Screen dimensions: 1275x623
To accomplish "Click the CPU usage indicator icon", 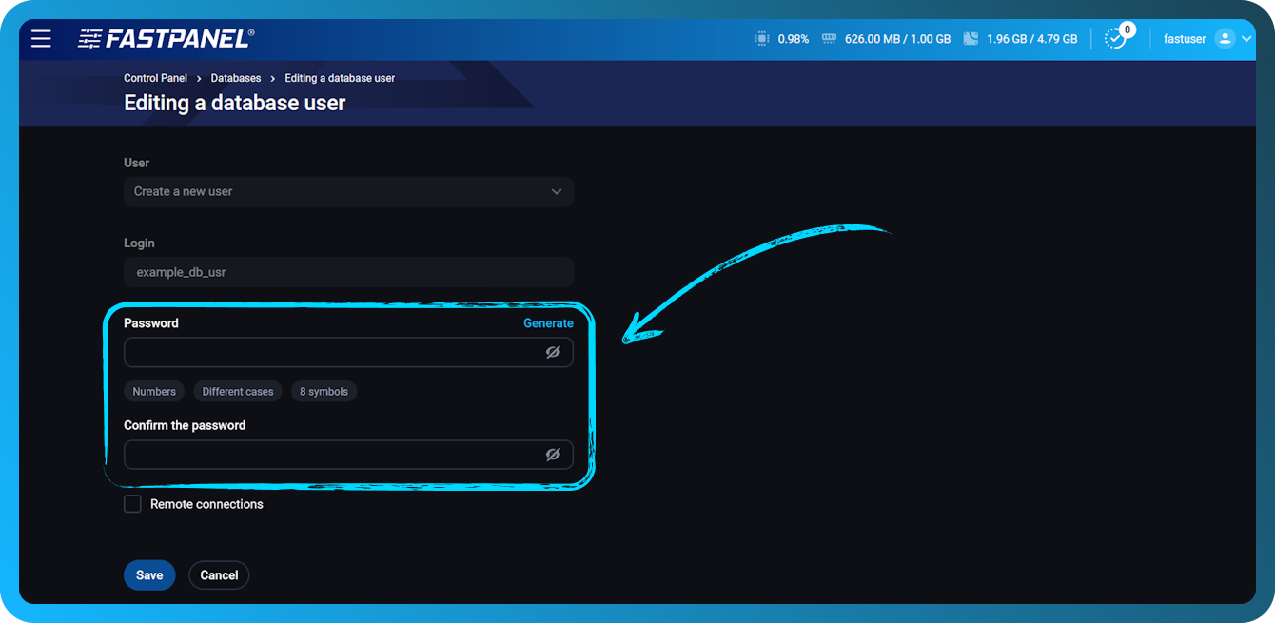I will (x=761, y=38).
